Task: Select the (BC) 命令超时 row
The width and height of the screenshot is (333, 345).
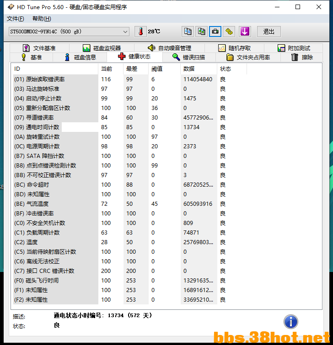Action: pyautogui.click(x=130, y=185)
